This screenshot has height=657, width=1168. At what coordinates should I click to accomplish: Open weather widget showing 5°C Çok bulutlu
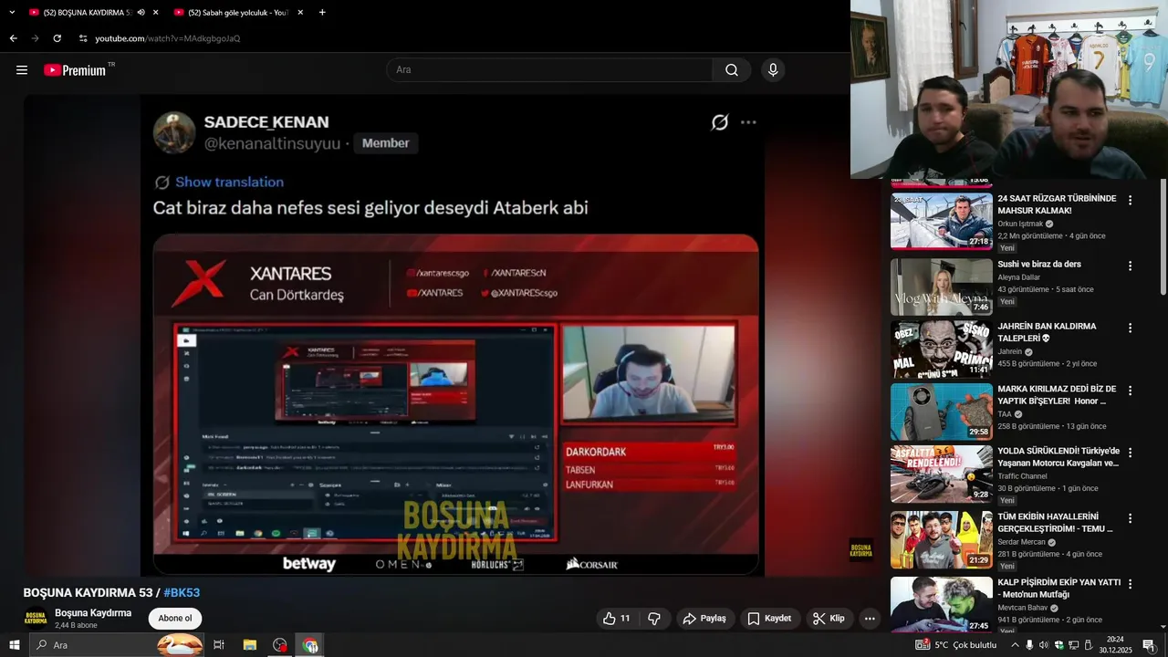(x=957, y=645)
